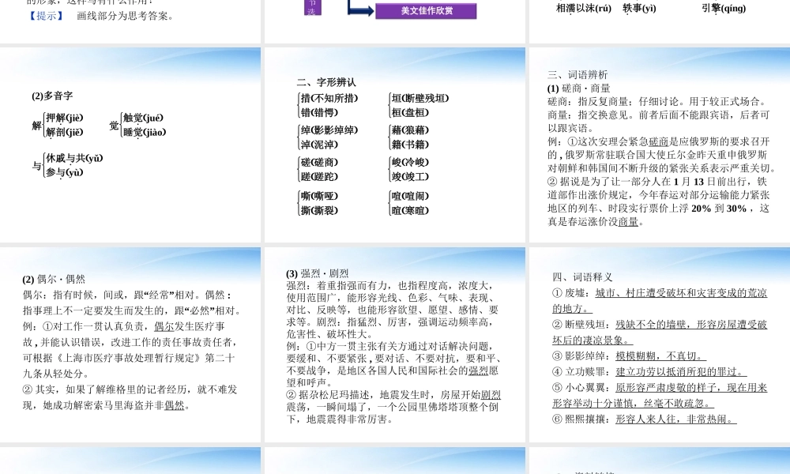Viewport: 790px width, 474px height.
Task: Click the 【提示】 label text
Action: (x=46, y=16)
